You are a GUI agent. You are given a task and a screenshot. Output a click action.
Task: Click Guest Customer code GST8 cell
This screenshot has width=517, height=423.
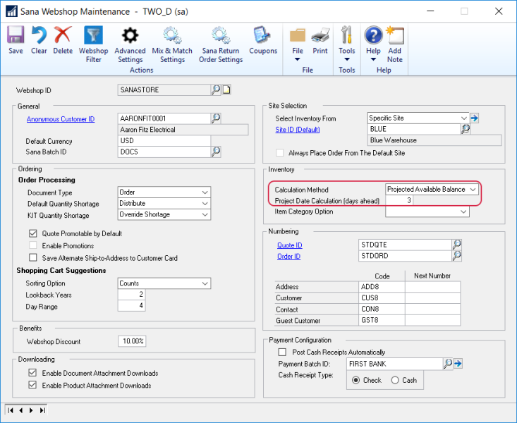coord(382,320)
